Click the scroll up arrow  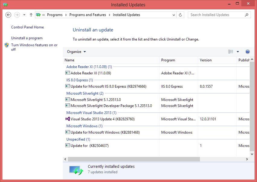[252, 59]
